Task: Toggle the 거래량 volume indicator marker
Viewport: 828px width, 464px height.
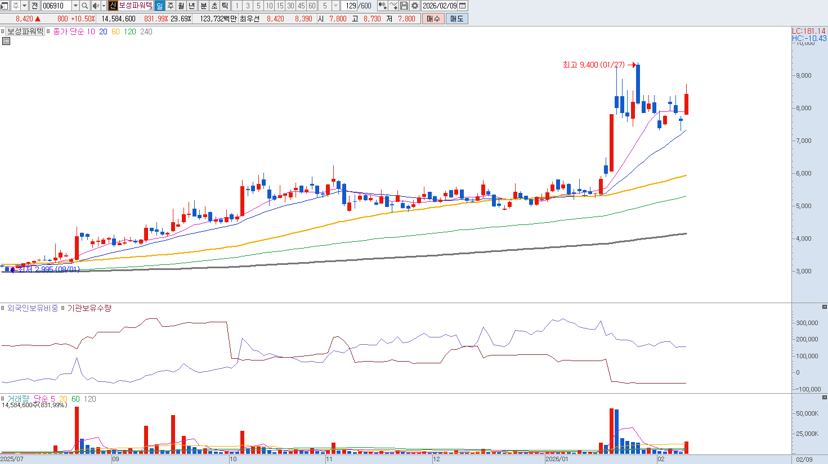Action: click(3, 399)
